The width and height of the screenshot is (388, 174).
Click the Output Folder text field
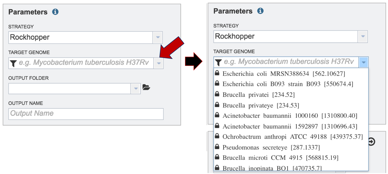coord(70,89)
